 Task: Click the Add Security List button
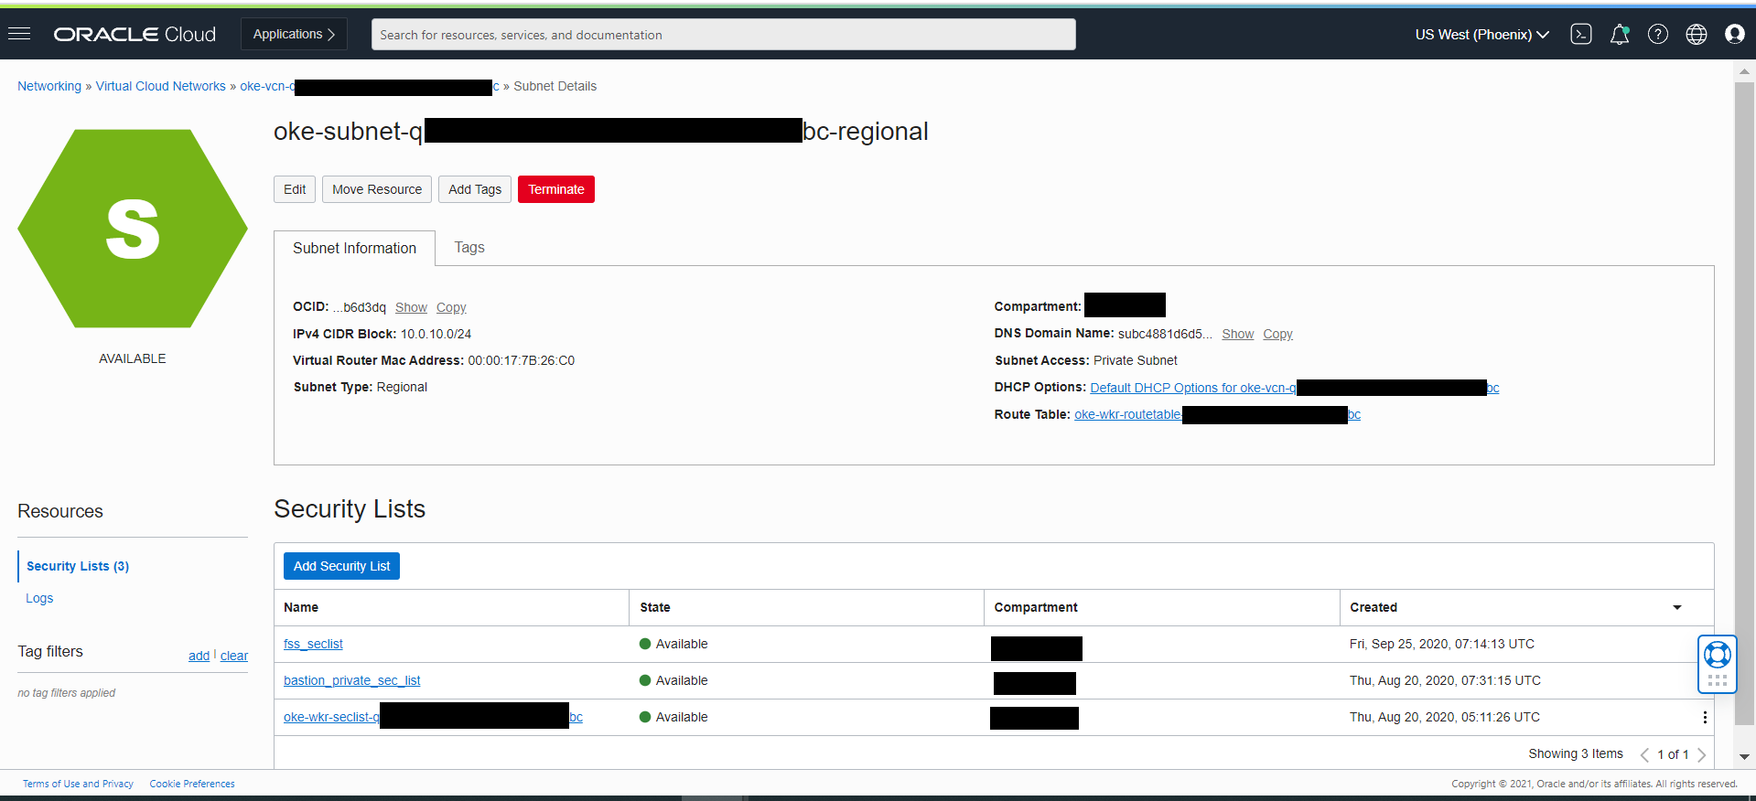pyautogui.click(x=341, y=566)
